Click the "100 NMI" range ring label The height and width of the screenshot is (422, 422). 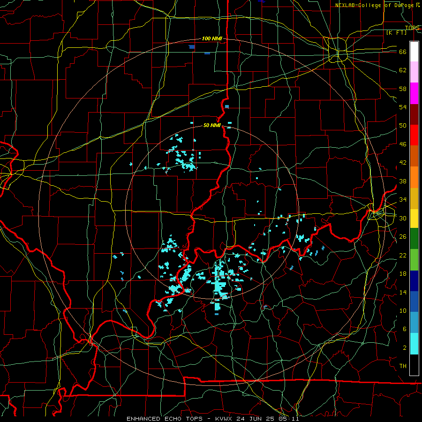click(212, 39)
